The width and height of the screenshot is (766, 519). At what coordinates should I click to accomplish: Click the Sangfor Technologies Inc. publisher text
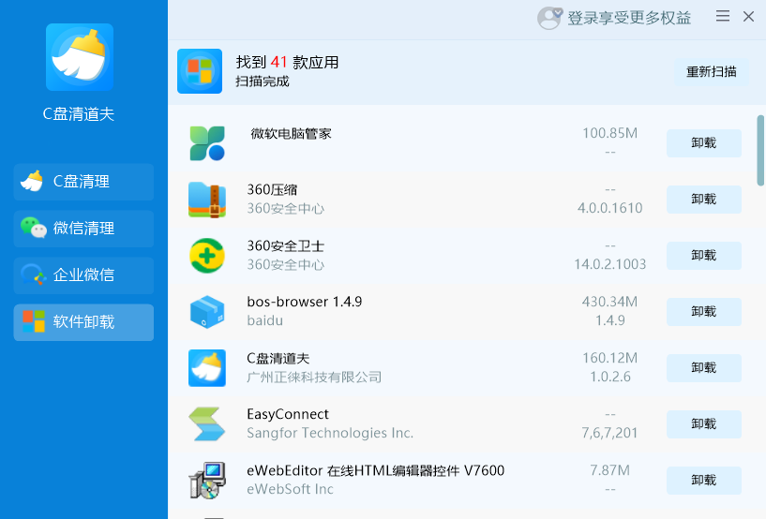pos(330,433)
